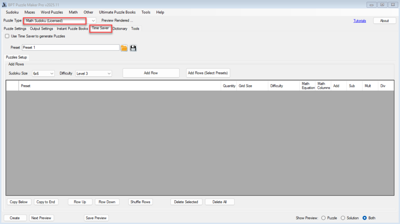Image resolution: width=400 pixels, height=224 pixels.
Task: Choose the Both preview radio option
Action: tap(364, 218)
